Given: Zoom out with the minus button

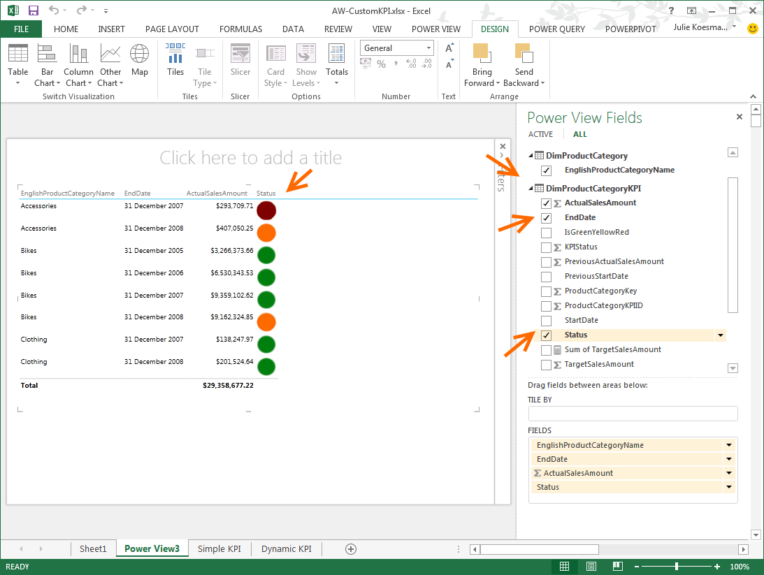Looking at the screenshot, I should 636,567.
